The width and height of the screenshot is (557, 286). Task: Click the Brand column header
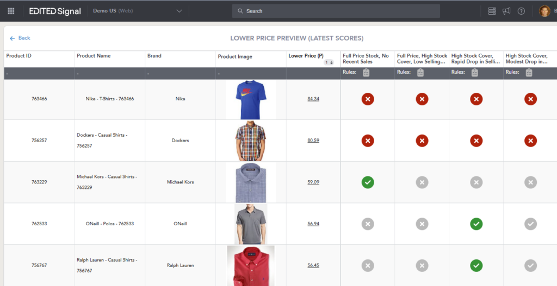[x=154, y=56]
